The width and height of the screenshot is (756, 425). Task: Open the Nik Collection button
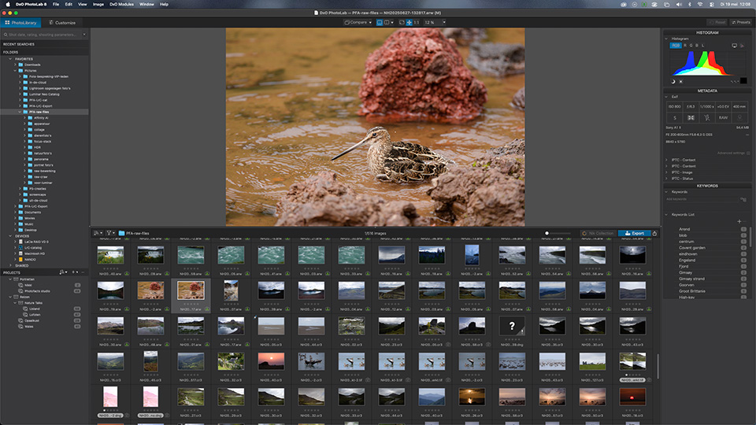coord(598,233)
